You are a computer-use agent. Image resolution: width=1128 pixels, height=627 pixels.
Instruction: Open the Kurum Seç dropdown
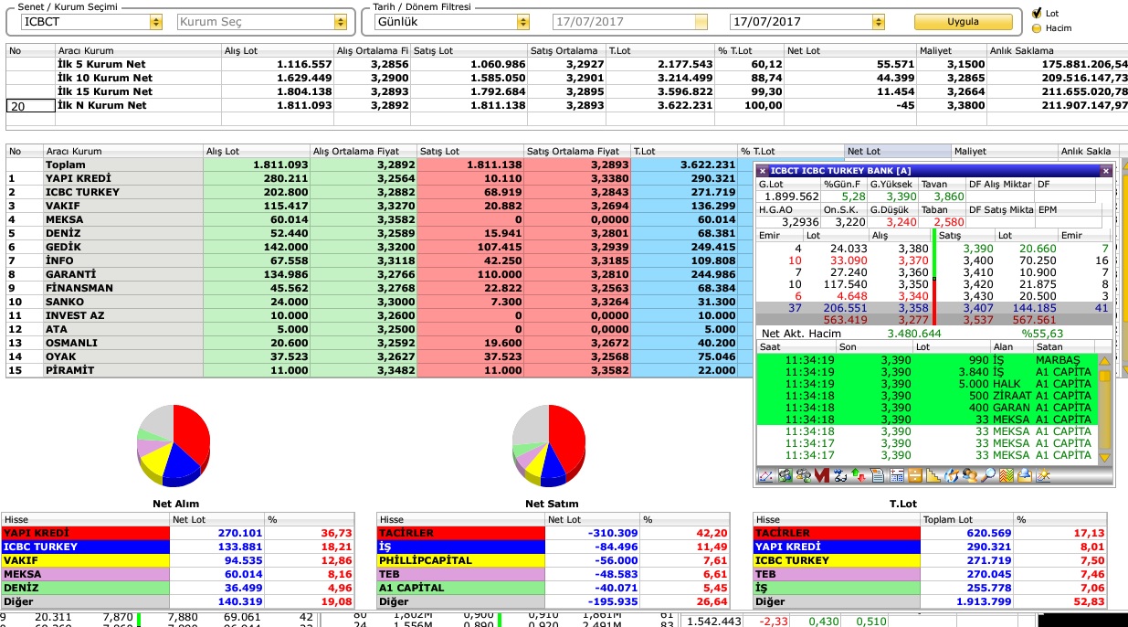341,21
